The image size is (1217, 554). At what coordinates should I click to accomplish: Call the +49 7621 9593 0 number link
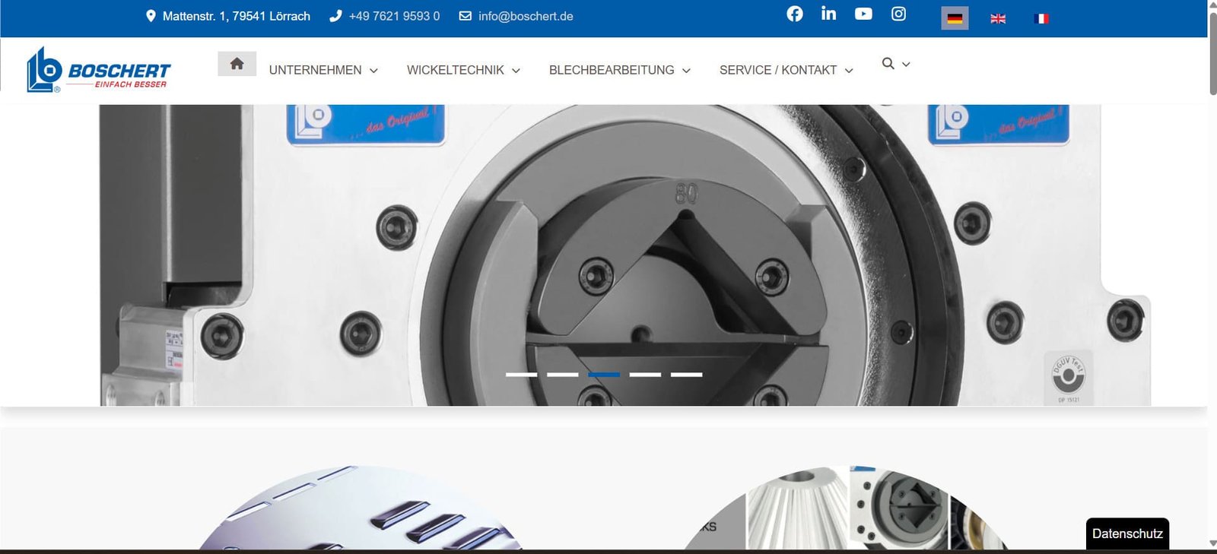pyautogui.click(x=394, y=16)
